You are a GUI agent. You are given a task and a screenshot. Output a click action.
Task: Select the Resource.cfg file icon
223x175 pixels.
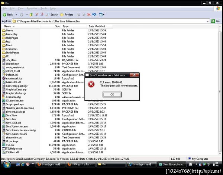point(4,97)
